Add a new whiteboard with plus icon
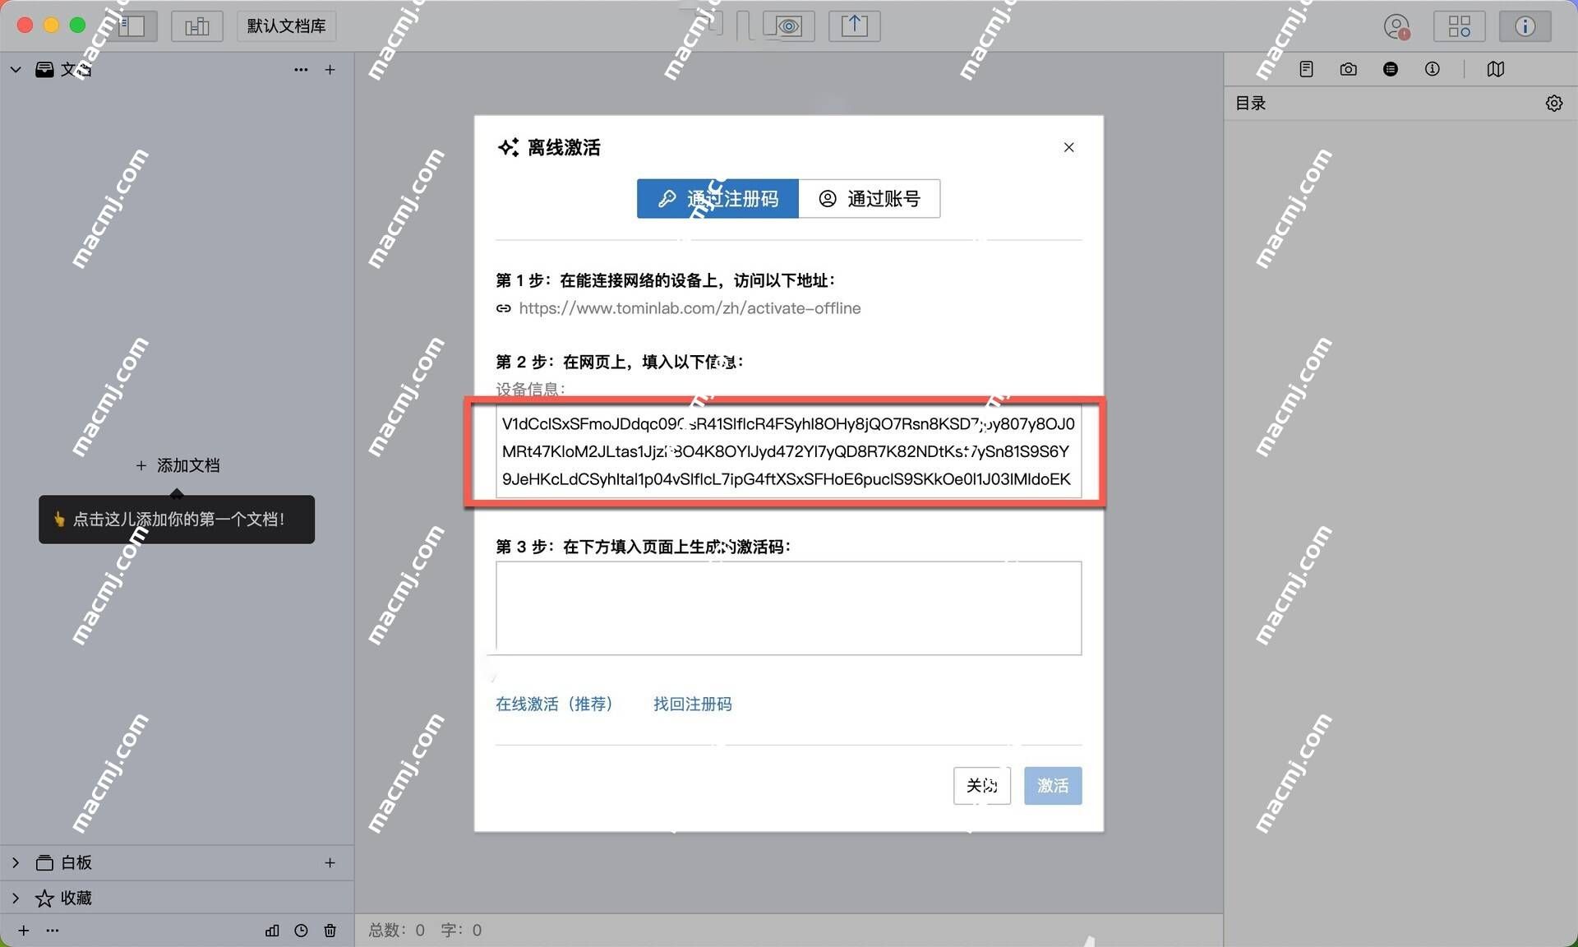1578x947 pixels. (x=330, y=862)
